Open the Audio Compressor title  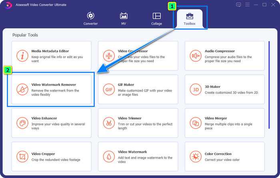(220, 51)
